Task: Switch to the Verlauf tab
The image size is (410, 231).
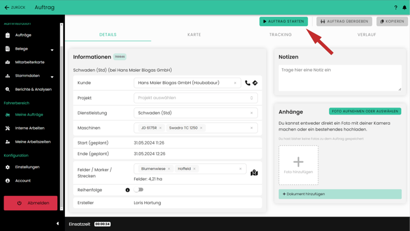Action: (367, 35)
